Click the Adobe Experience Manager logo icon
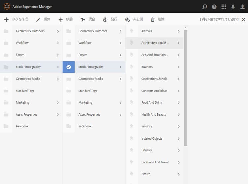The image size is (248, 184). pyautogui.click(x=7, y=7)
